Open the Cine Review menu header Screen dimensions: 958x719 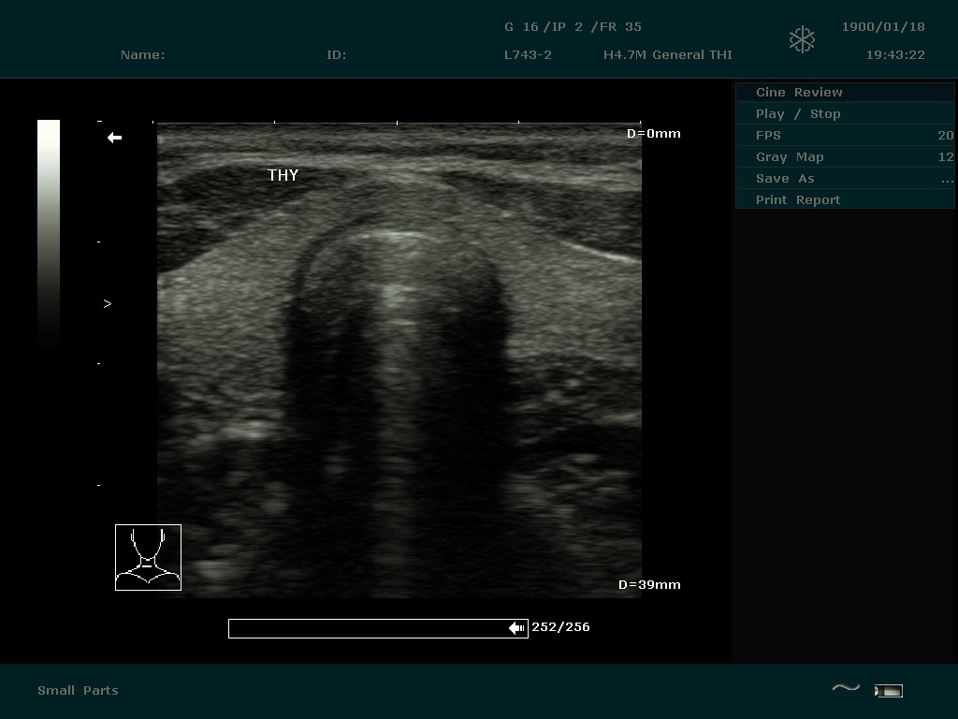(799, 92)
